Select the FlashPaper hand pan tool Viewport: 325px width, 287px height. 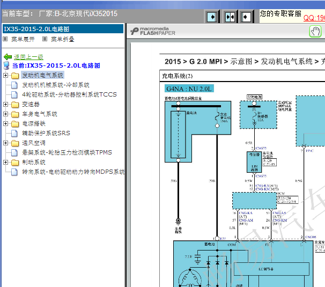pos(315,32)
